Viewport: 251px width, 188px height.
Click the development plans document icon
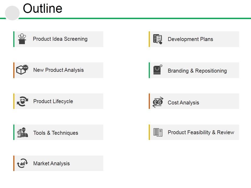click(158, 39)
